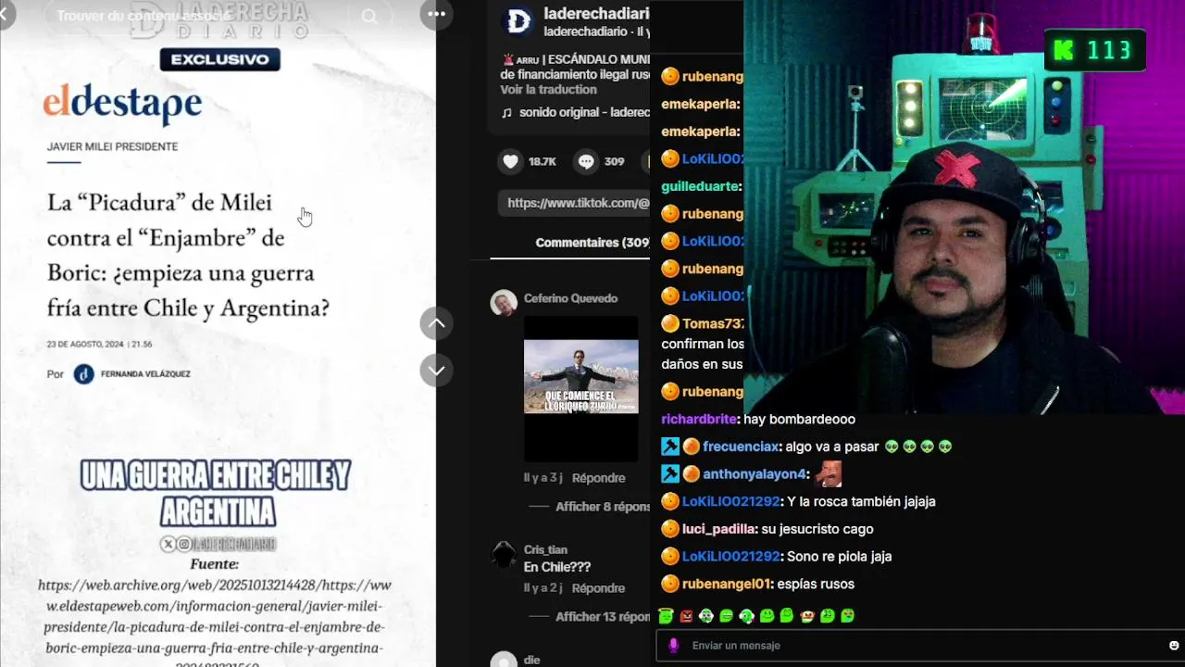
Task: Click the richardbrite username in chat
Action: pos(698,419)
